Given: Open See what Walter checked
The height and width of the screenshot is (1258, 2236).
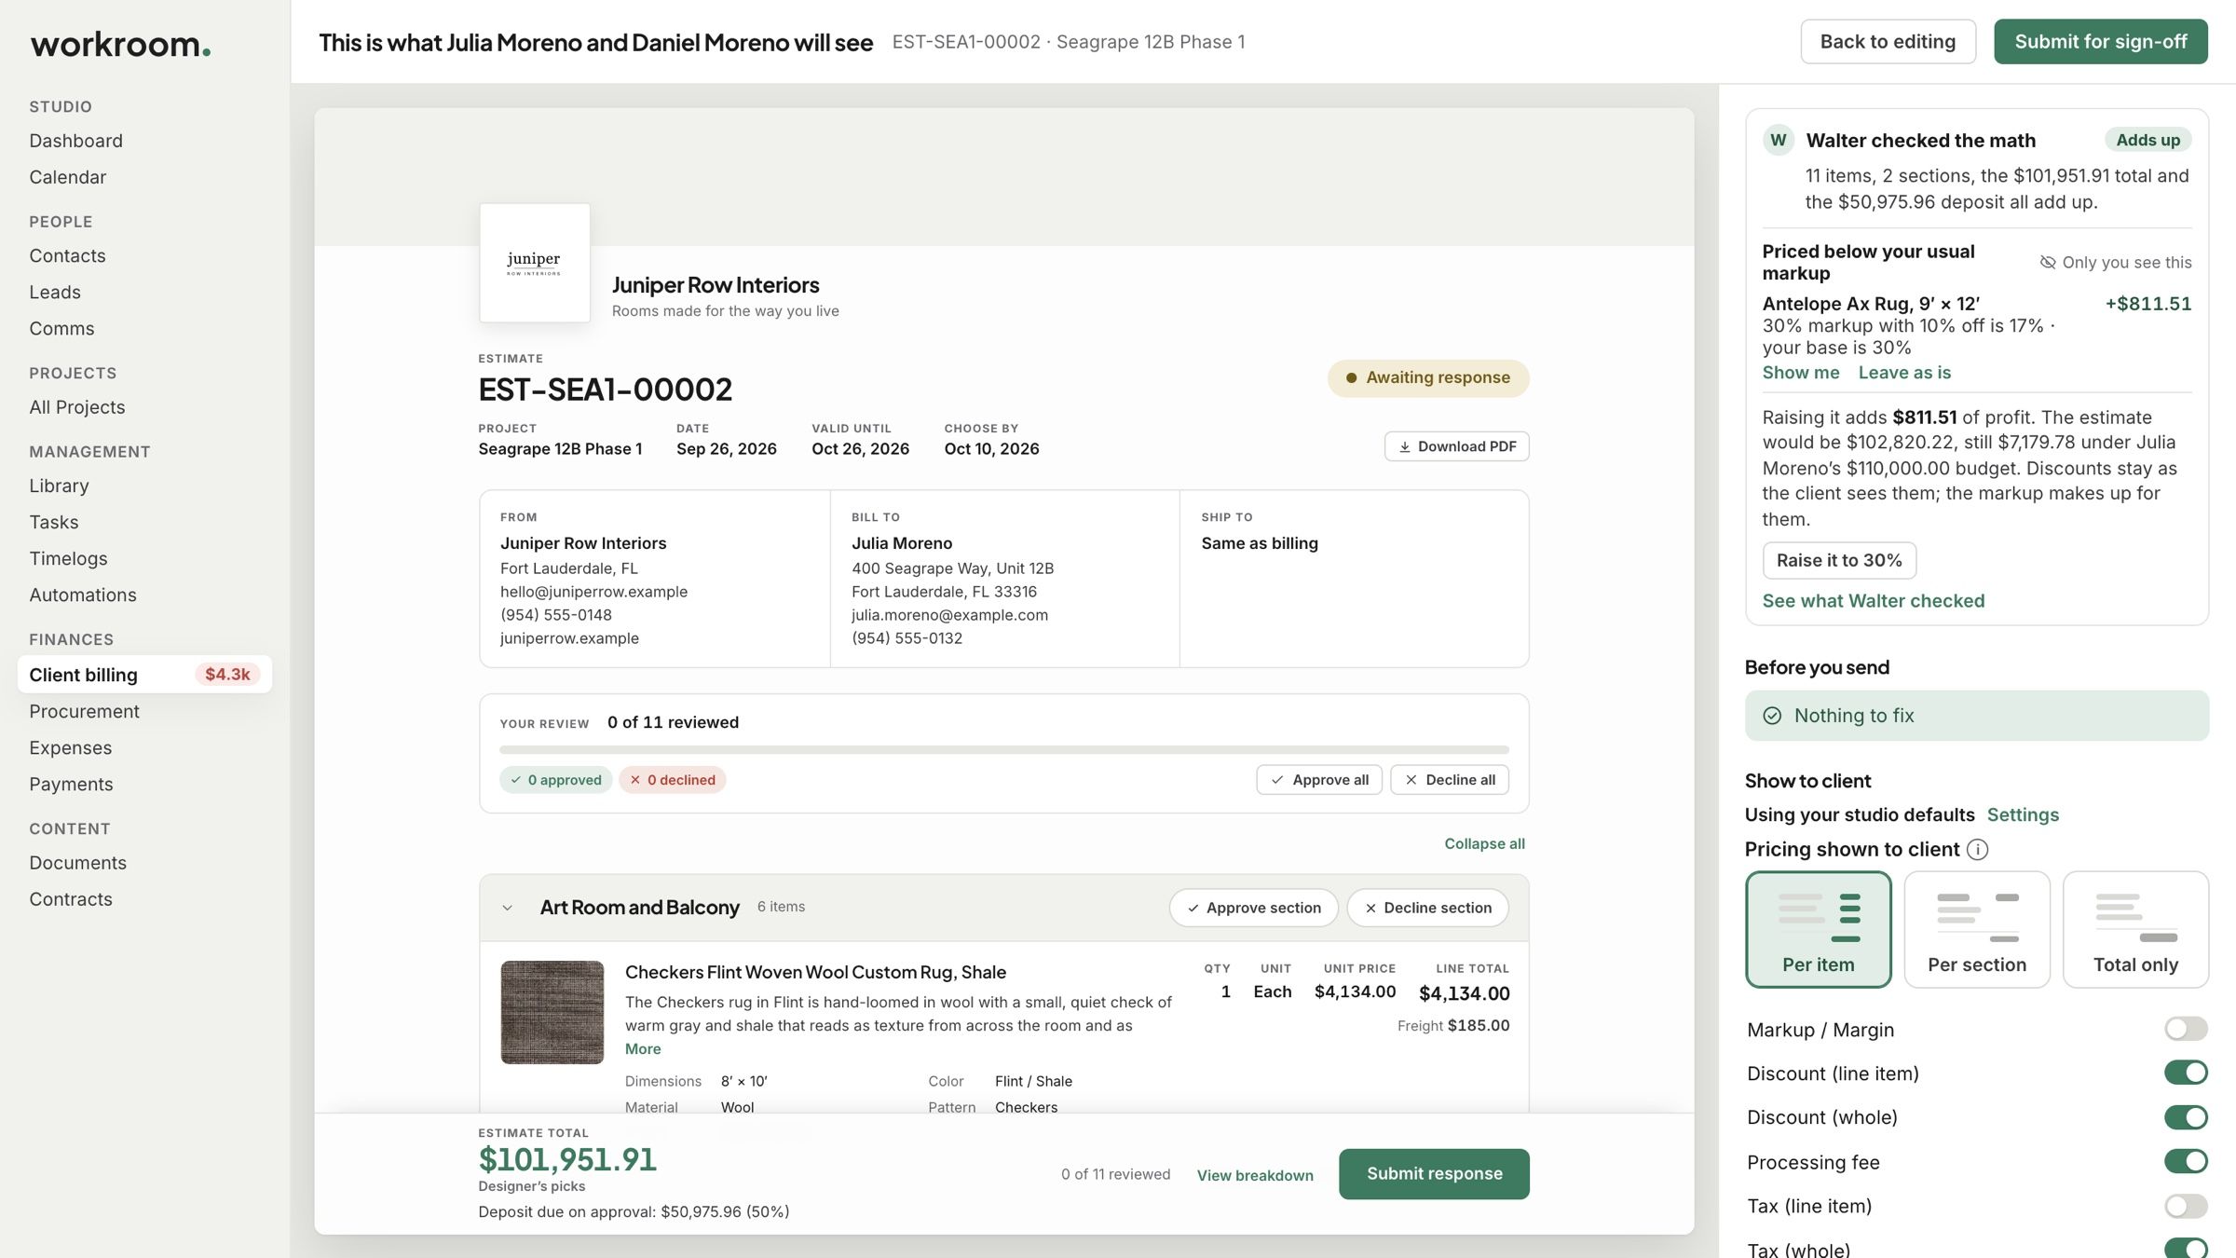Looking at the screenshot, I should (1873, 601).
